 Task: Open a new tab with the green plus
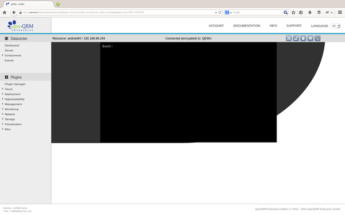(58, 4)
